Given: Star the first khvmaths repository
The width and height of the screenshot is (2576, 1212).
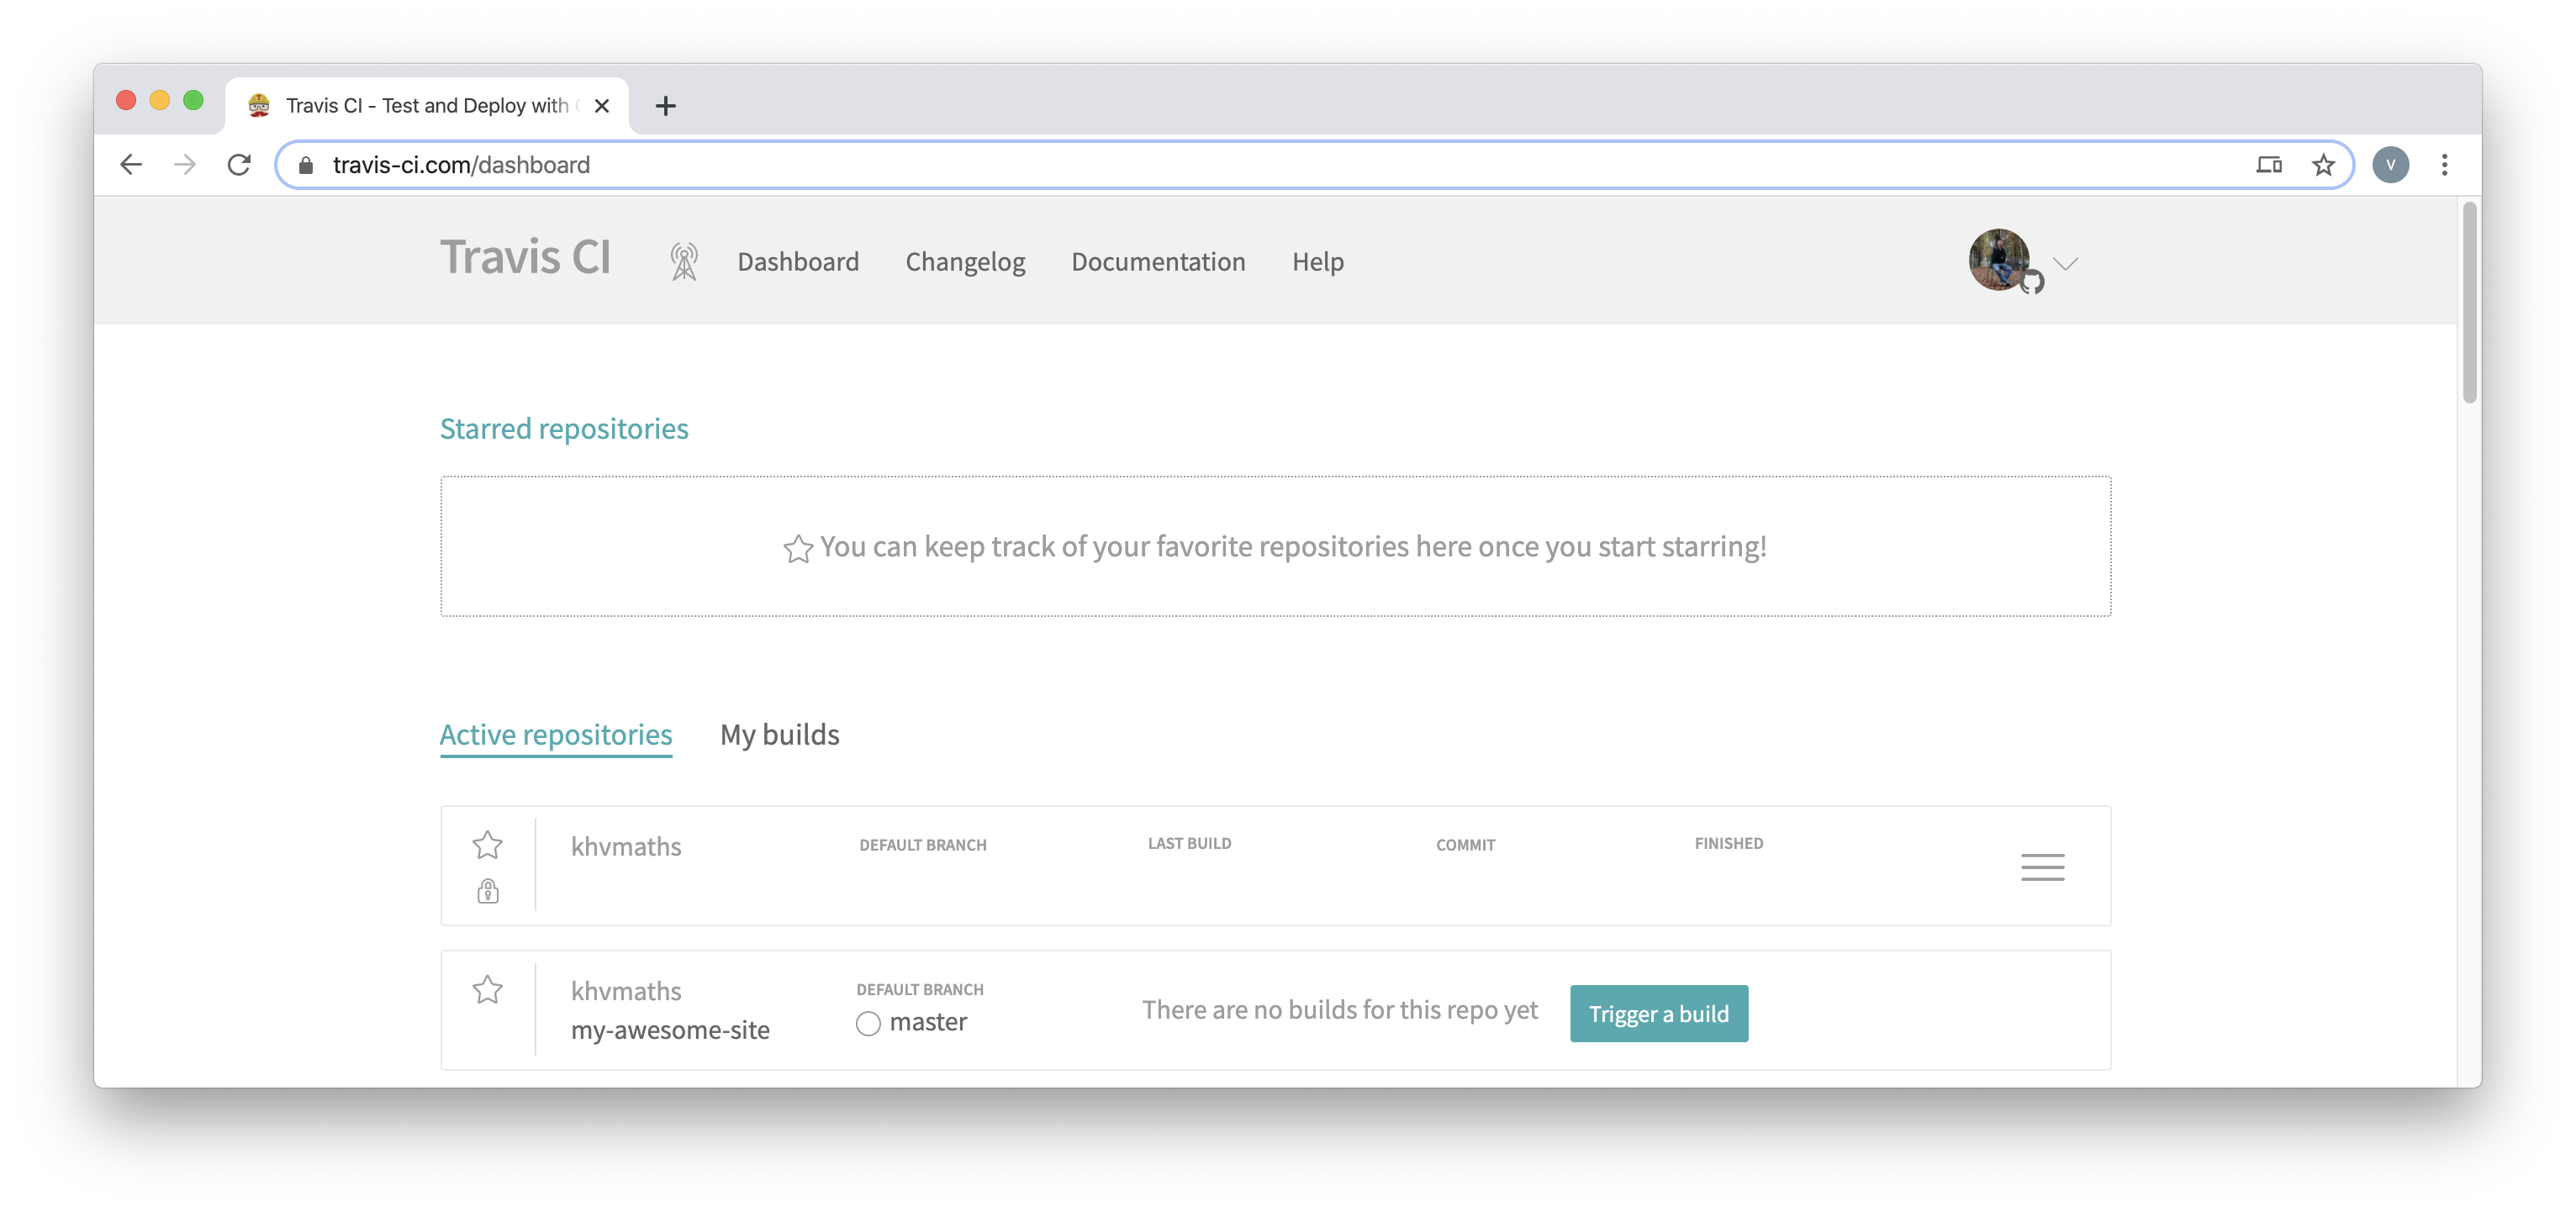Looking at the screenshot, I should click(487, 845).
